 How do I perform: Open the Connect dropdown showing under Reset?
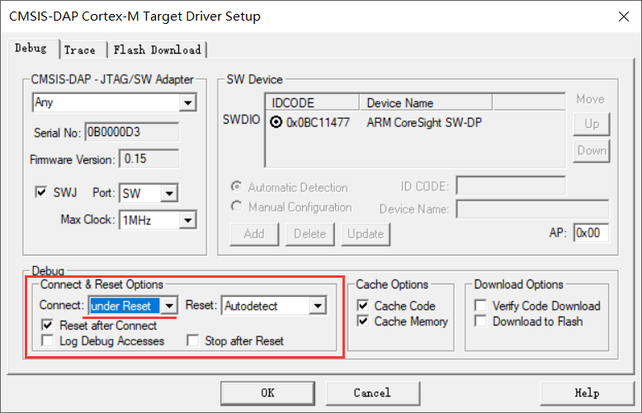point(169,306)
